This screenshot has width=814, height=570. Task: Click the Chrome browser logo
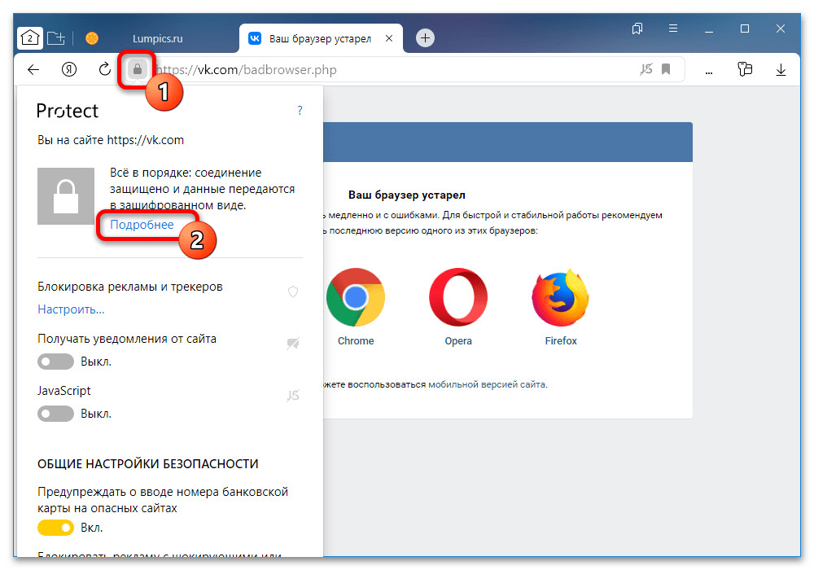(x=356, y=297)
